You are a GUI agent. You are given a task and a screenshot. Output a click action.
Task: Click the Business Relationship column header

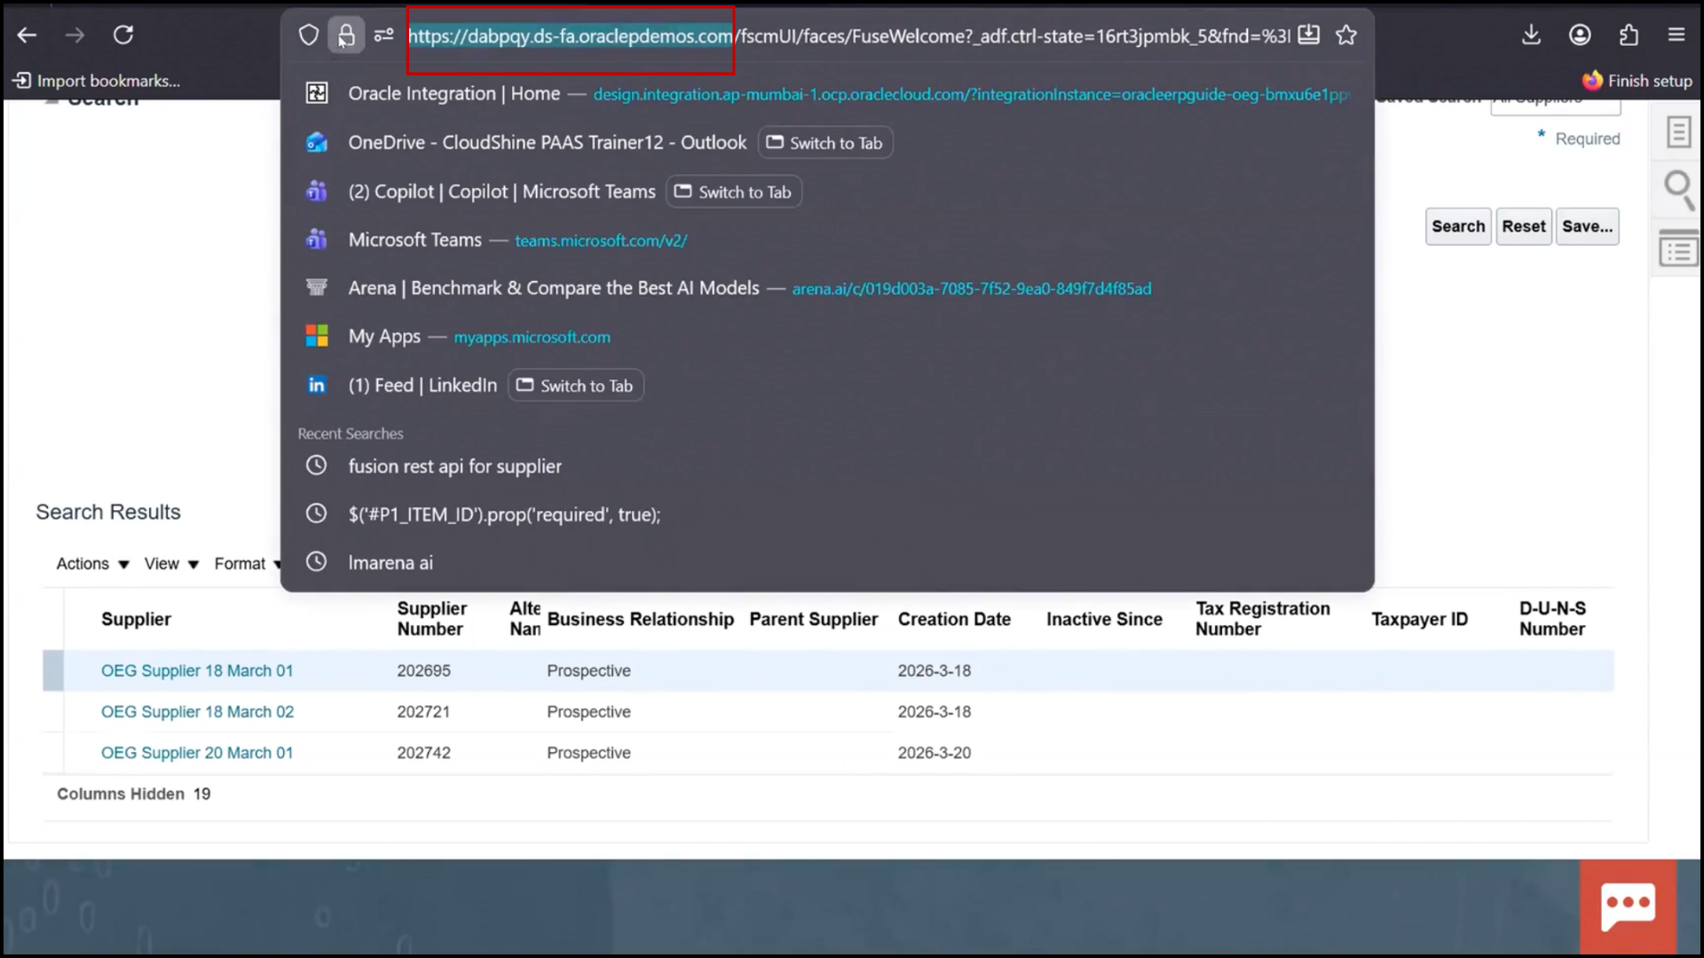pos(640,619)
